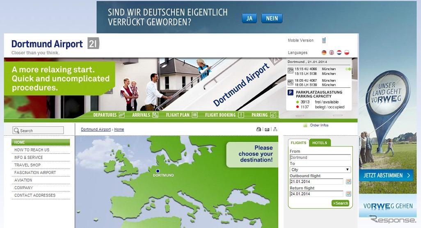Screen dimensions: 421x228
Task: Open outbound flight calendar picker
Action: point(348,182)
